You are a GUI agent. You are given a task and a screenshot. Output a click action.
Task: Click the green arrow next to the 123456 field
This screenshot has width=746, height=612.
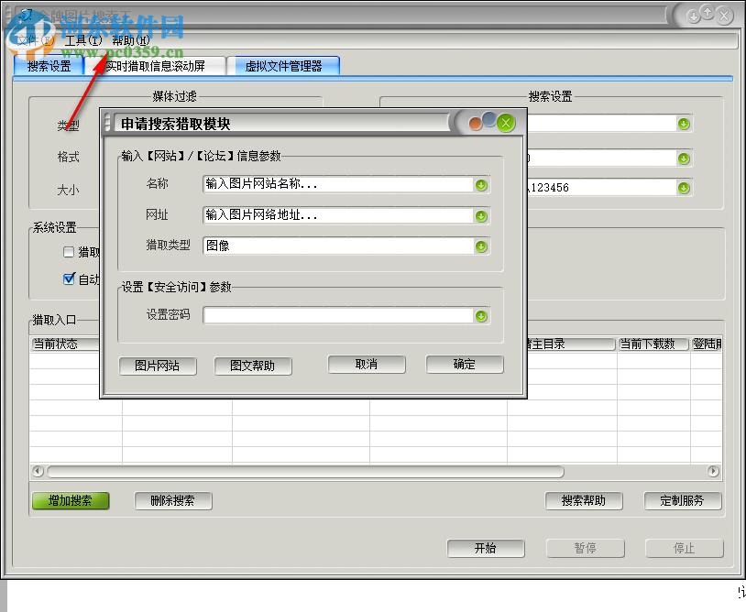[684, 187]
